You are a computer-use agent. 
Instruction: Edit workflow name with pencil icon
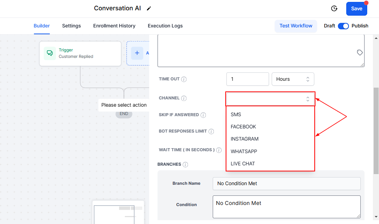(x=149, y=8)
